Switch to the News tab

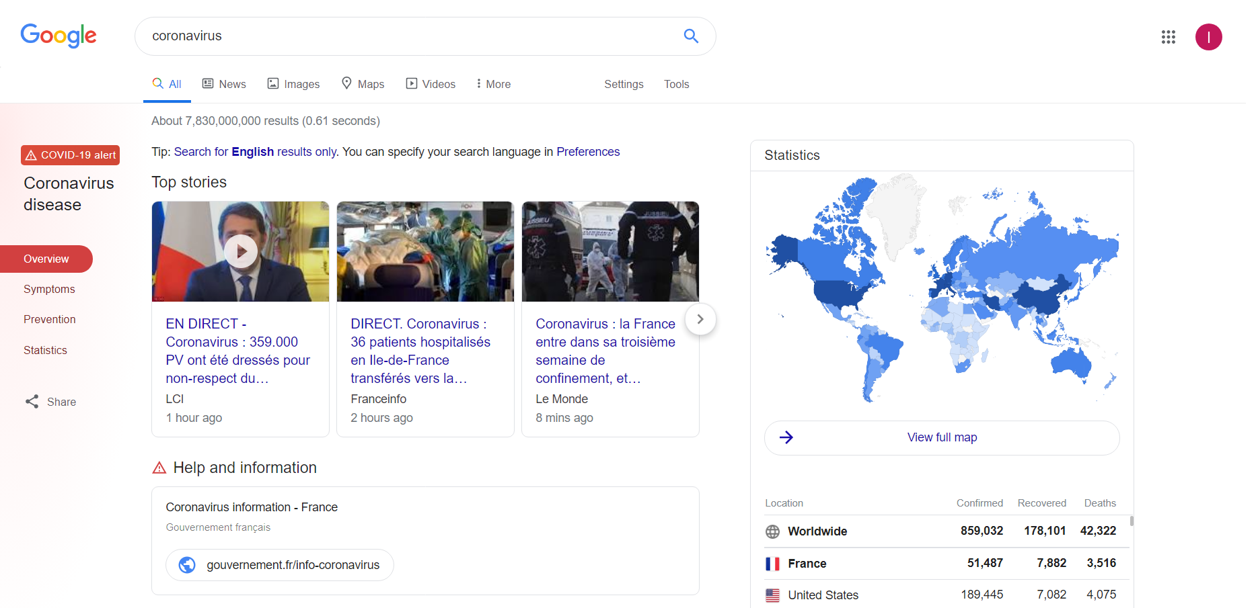[224, 84]
